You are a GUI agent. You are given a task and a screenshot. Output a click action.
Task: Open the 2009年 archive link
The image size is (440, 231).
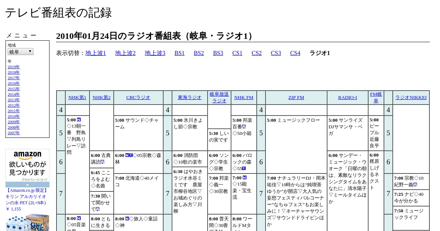pos(14,122)
